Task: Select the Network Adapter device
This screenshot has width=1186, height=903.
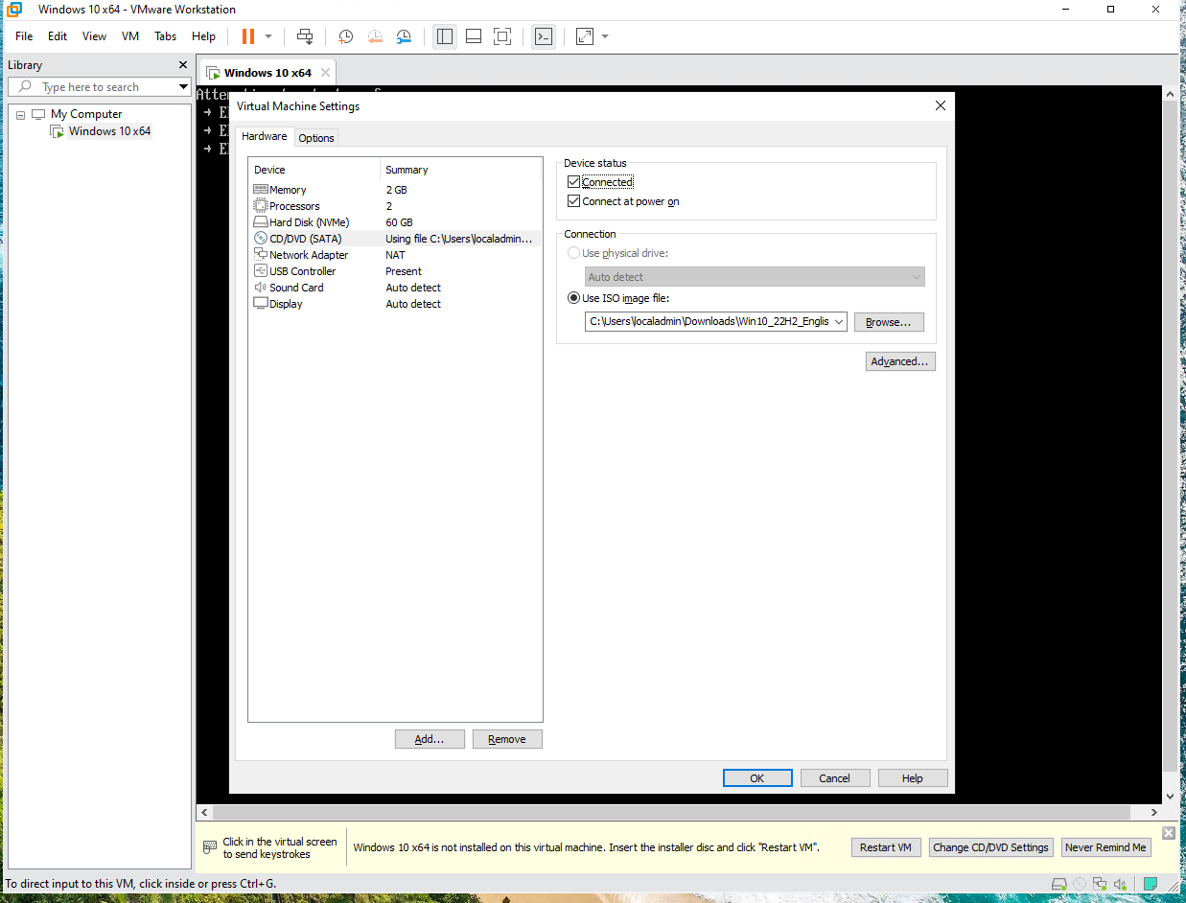Action: click(394, 255)
